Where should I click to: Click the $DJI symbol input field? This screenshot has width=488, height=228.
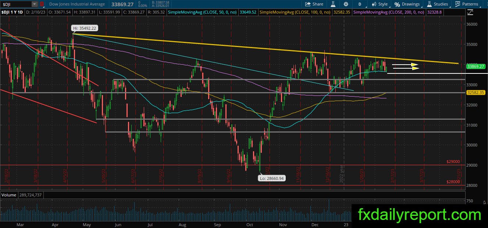click(16, 4)
